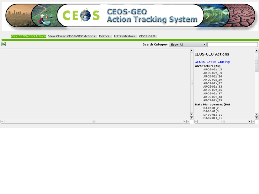The width and height of the screenshot is (259, 194).
Task: Select action DA-09-01a_13
Action: pos(213,118)
